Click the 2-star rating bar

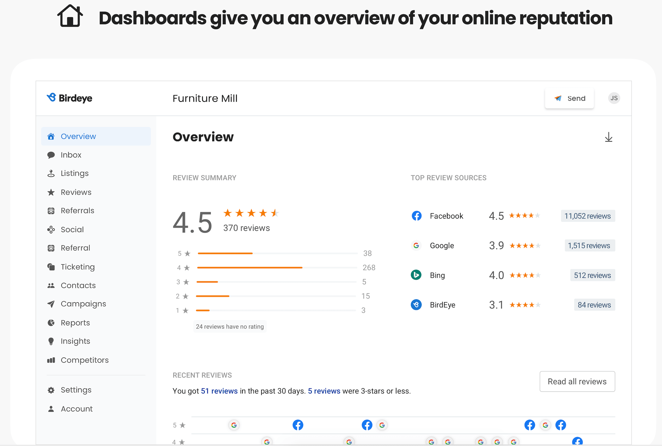(x=276, y=296)
